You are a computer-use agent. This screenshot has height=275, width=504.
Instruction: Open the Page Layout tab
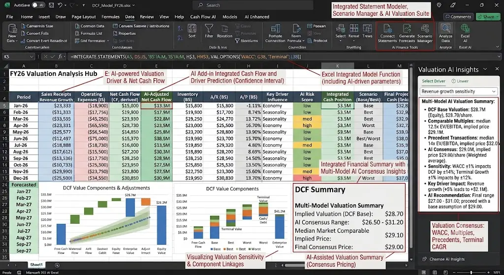click(x=84, y=17)
